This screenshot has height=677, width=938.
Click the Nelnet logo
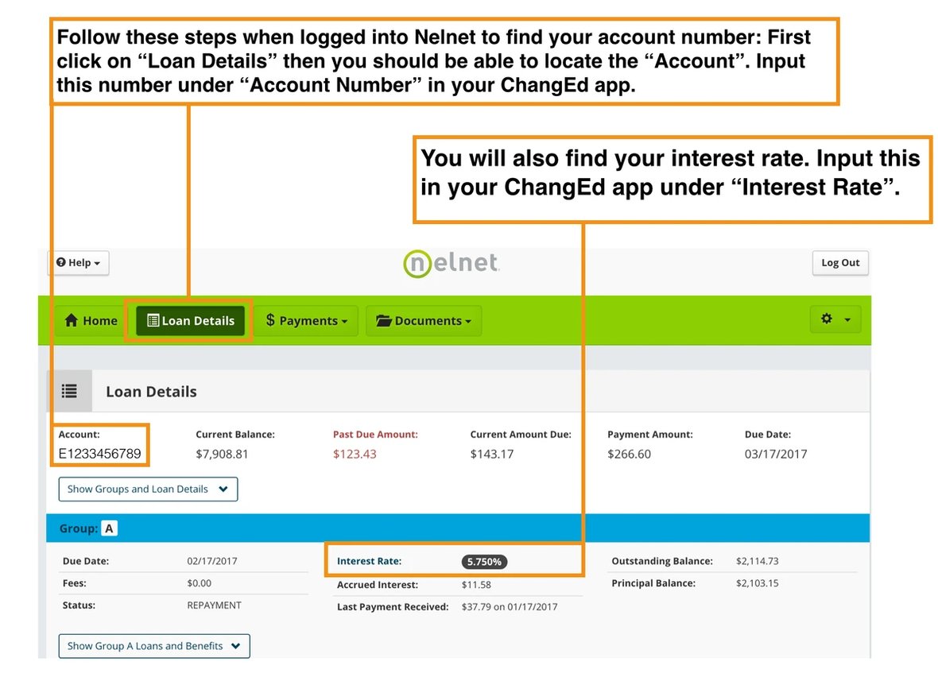click(x=450, y=263)
